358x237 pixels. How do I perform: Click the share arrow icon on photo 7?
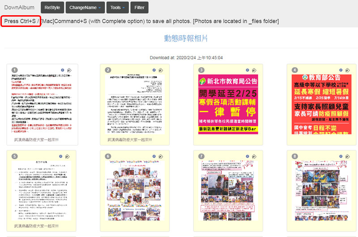click(x=254, y=156)
